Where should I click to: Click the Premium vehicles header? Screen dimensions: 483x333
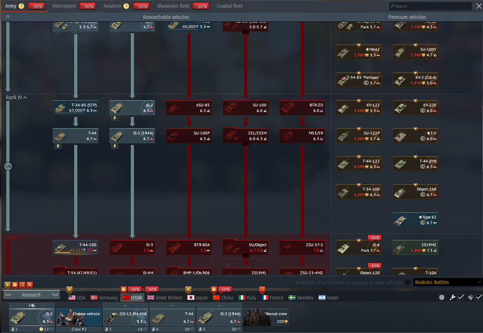pyautogui.click(x=407, y=17)
